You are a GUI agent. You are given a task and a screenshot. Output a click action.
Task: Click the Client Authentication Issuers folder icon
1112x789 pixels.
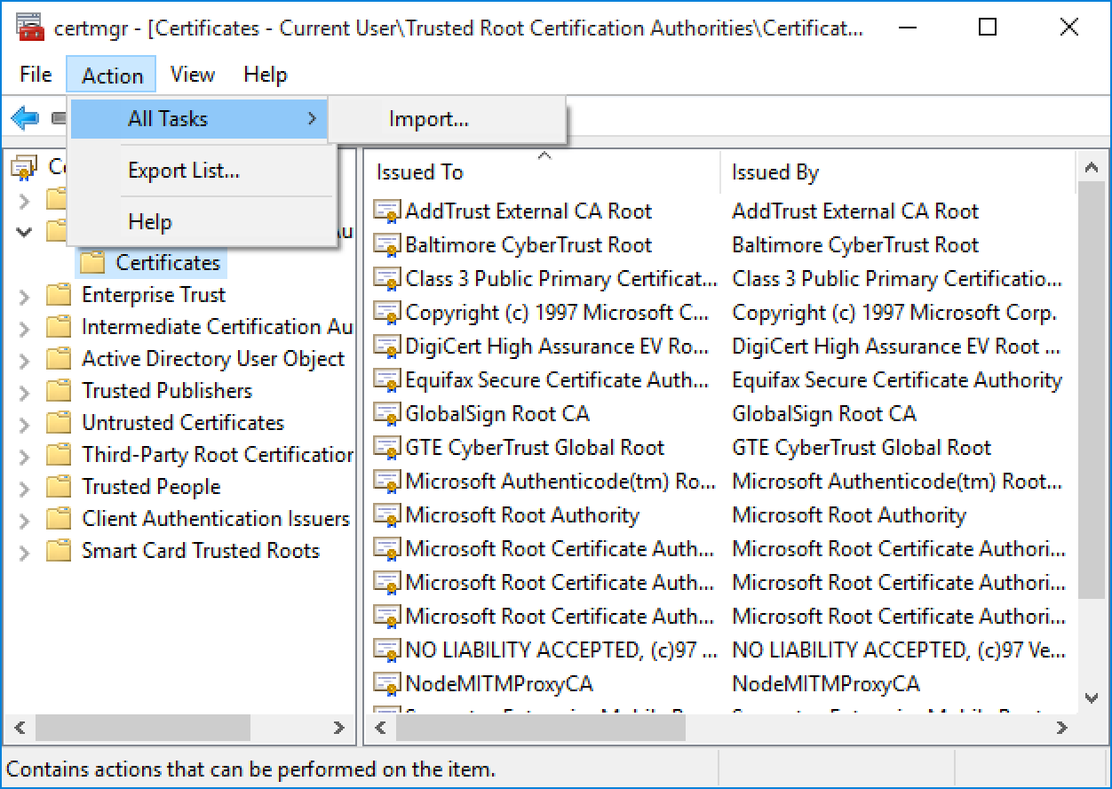click(x=59, y=519)
